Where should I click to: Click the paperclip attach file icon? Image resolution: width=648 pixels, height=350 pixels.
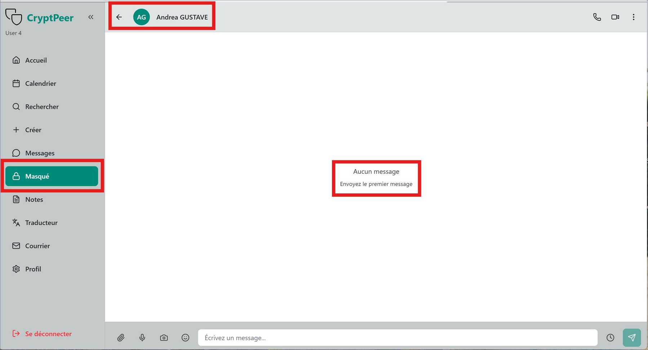tap(121, 337)
